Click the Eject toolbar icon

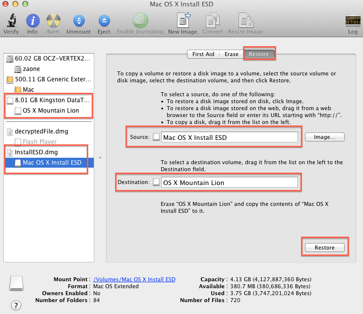pyautogui.click(x=104, y=21)
